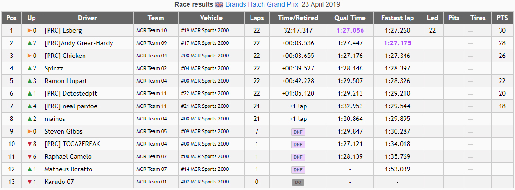Image resolution: width=515 pixels, height=190 pixels.
Task: Click vehicle #02 MCR Sports 2000
Action: click(205, 182)
